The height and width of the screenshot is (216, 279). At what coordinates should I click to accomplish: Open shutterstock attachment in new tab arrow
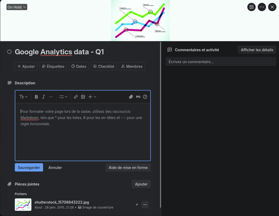[x=137, y=205]
